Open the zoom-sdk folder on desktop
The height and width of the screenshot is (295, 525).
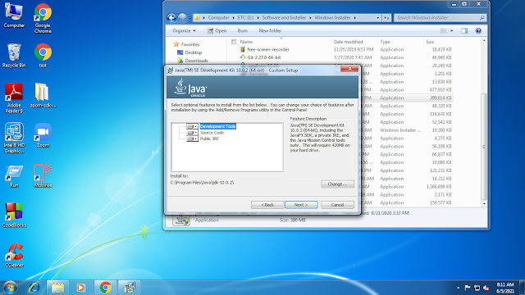click(43, 95)
